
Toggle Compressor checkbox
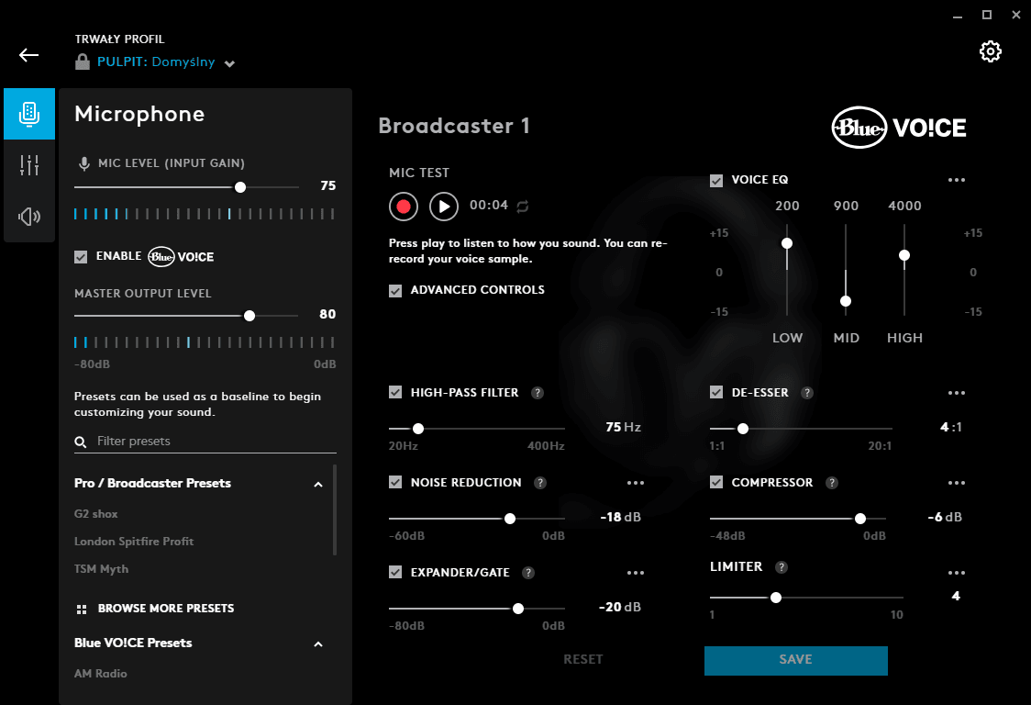(x=716, y=483)
